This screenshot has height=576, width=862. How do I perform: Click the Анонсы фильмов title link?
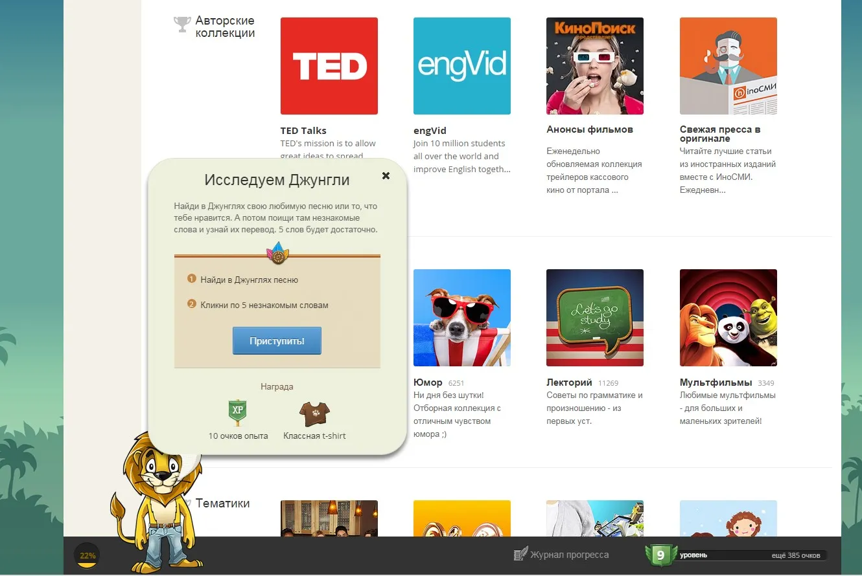(589, 129)
